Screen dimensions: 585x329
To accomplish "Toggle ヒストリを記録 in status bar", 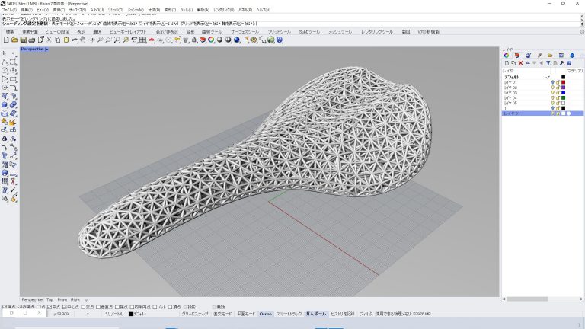I will pyautogui.click(x=342, y=314).
